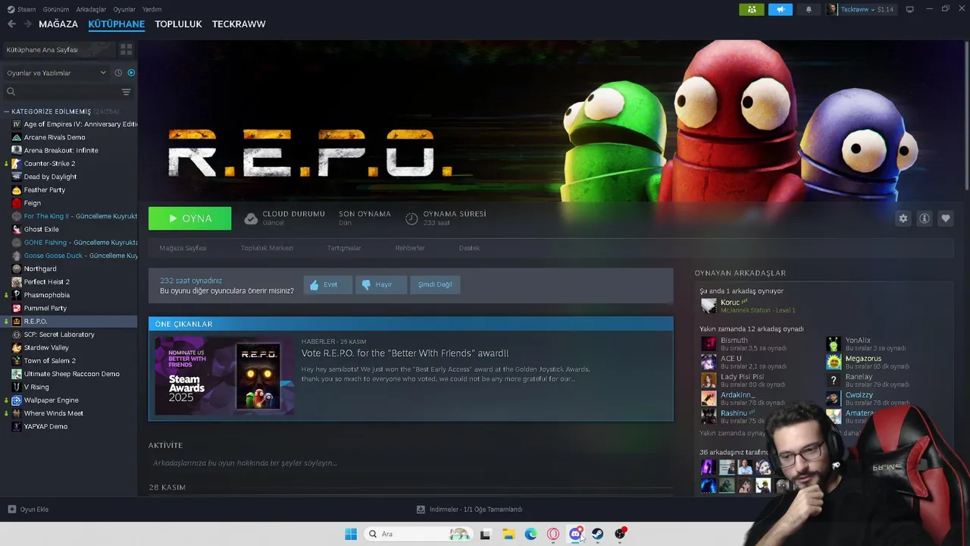Image resolution: width=970 pixels, height=546 pixels.
Task: Open Steam taskbar icon
Action: click(598, 534)
